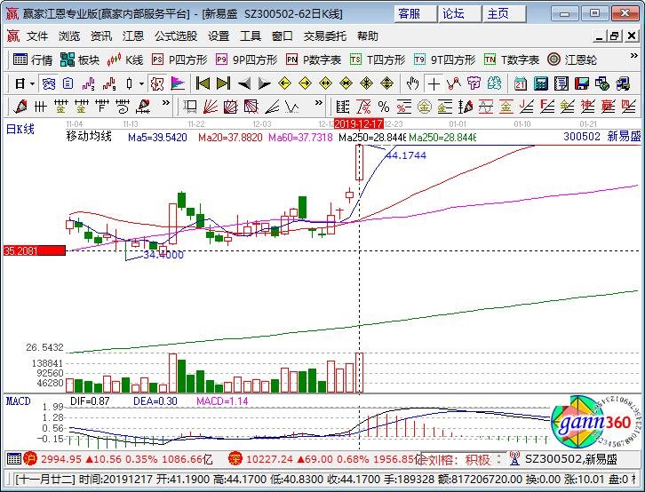
Task: Click the 2019-12-17 date marker
Action: point(359,123)
